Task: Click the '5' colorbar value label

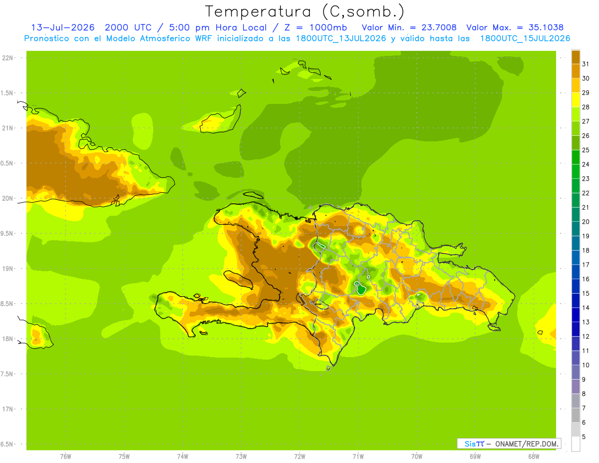Action: (x=585, y=437)
